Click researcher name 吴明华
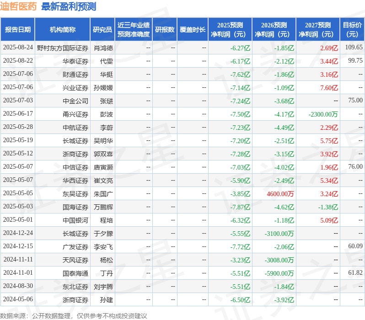 pos(103,141)
